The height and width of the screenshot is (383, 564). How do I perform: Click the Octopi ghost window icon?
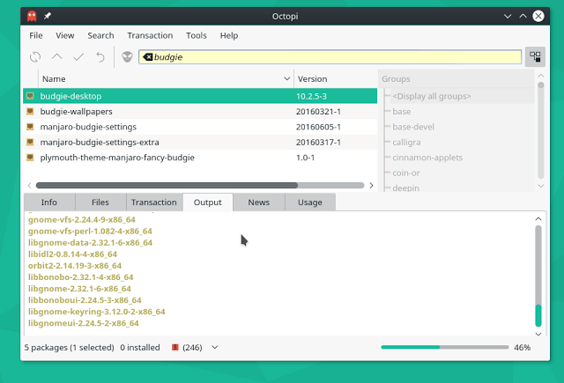pyautogui.click(x=33, y=15)
